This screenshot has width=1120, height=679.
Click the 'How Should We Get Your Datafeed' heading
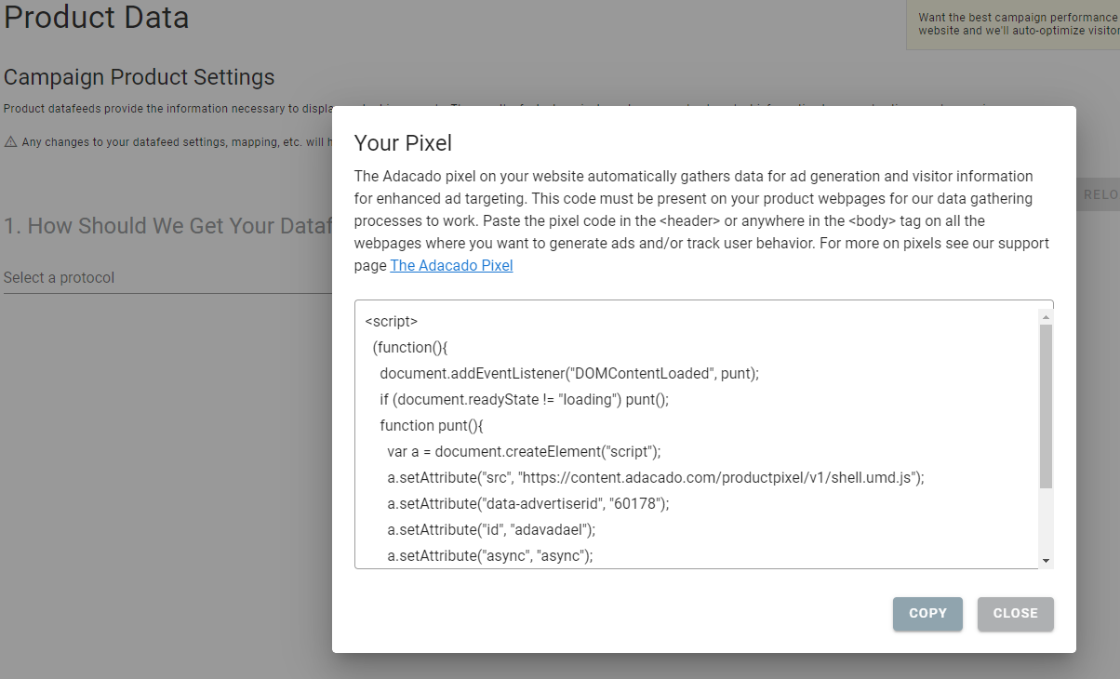coord(167,226)
